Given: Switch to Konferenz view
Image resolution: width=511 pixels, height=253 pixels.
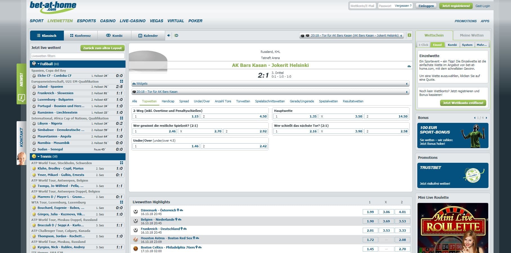Looking at the screenshot, I should pyautogui.click(x=80, y=36).
